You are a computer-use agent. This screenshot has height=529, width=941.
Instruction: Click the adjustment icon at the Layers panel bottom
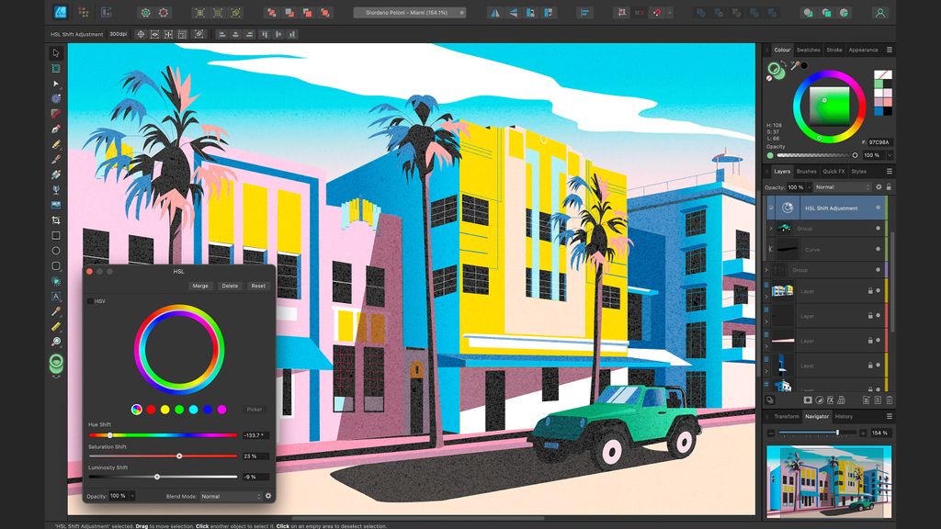click(819, 400)
